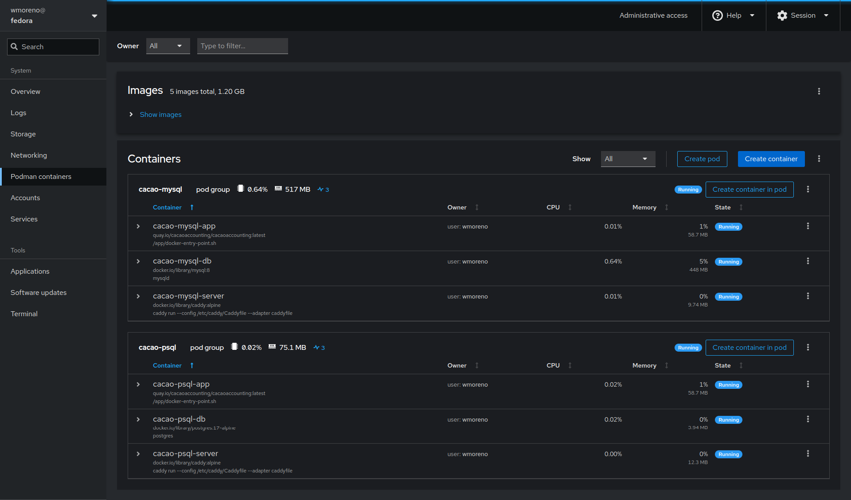The height and width of the screenshot is (500, 851).
Task: Create container in cacao-psql pod
Action: 750,348
